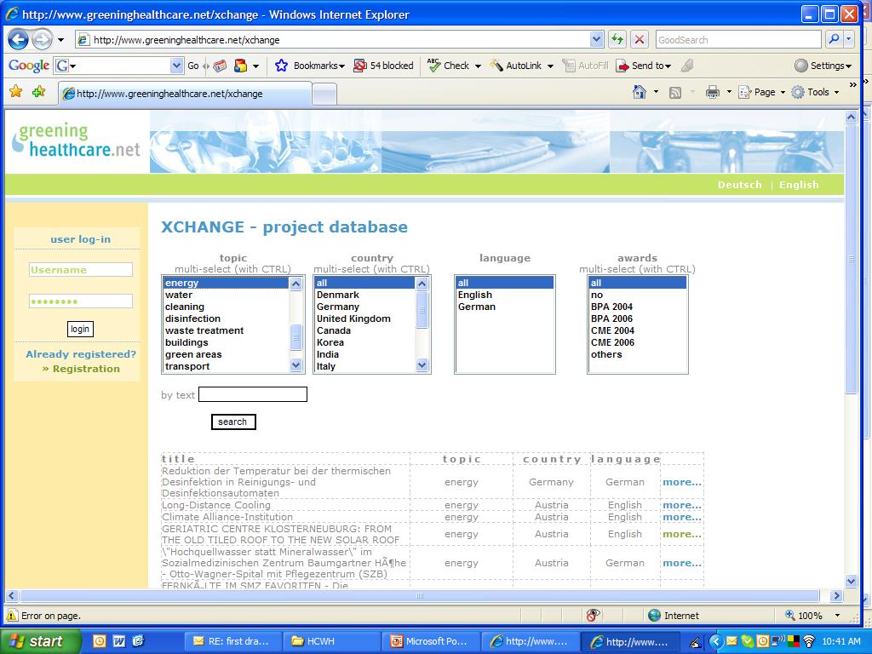Click the Forward arrow navigation button
The height and width of the screenshot is (654, 872).
(x=42, y=39)
